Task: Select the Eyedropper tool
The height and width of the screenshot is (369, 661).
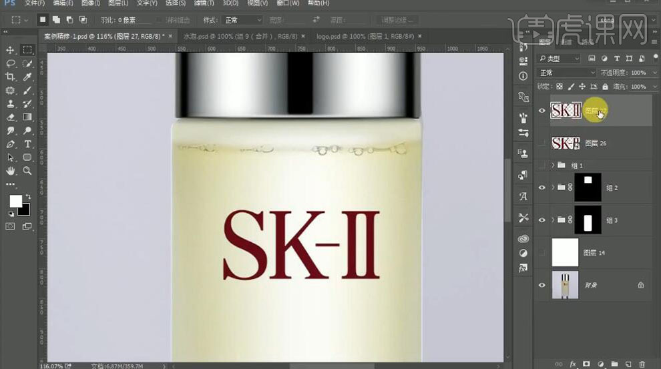Action: click(27, 77)
